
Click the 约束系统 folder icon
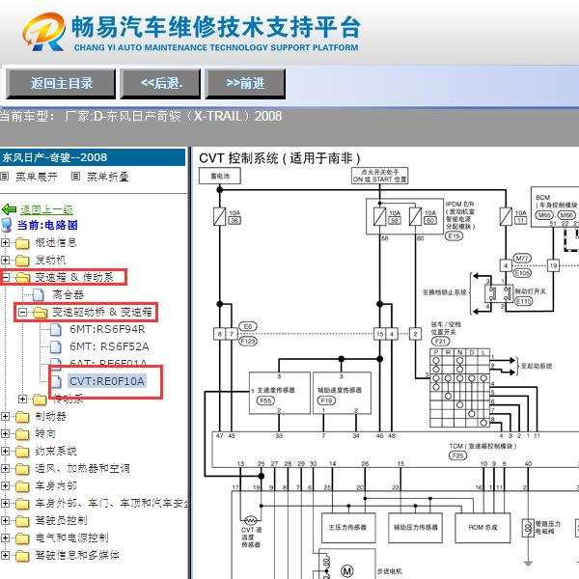(x=22, y=452)
